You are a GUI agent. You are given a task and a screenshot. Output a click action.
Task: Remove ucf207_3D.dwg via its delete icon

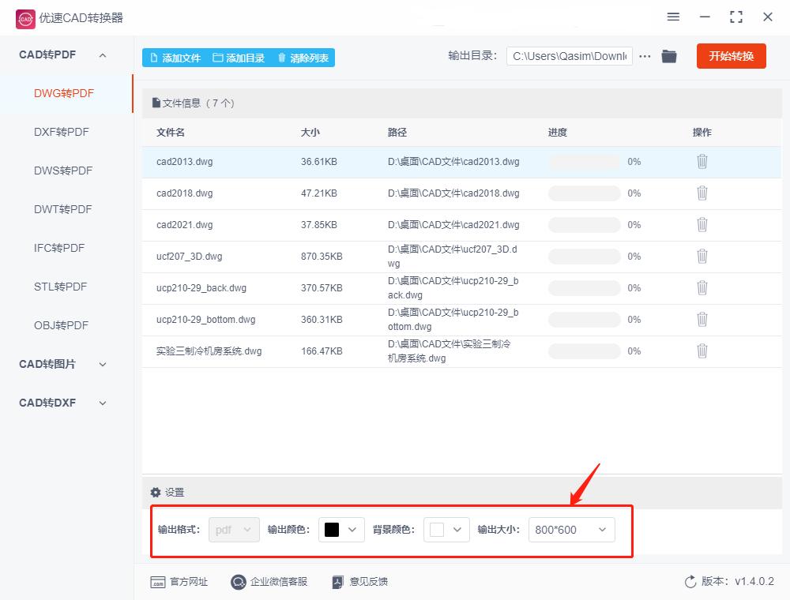(702, 256)
